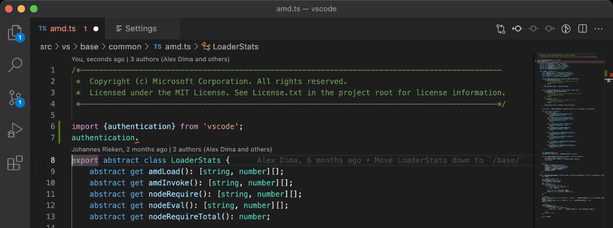Click line number 6 in the gutter

[53, 126]
